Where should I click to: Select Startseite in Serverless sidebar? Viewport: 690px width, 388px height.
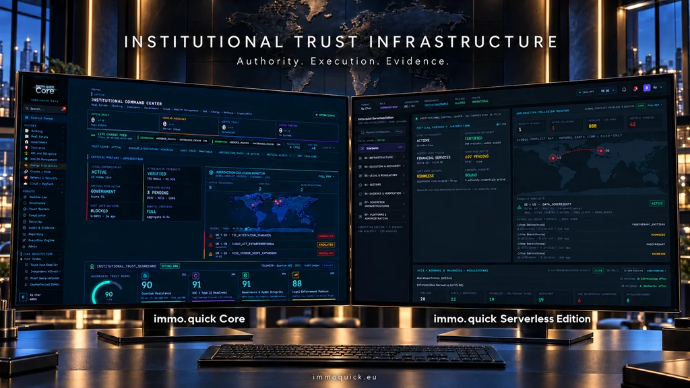(x=381, y=148)
